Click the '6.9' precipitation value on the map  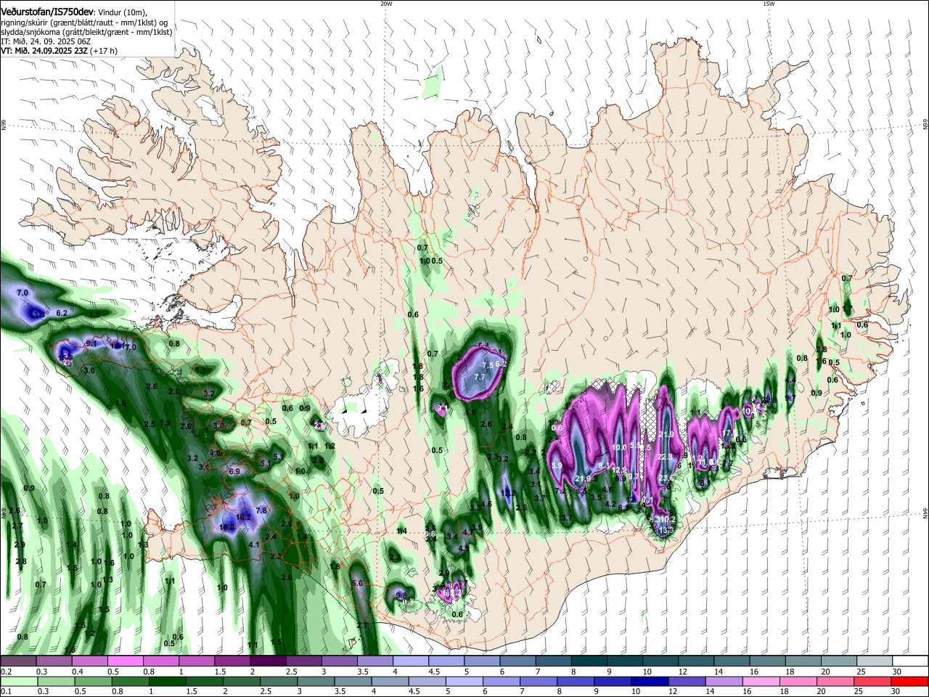pyautogui.click(x=234, y=471)
